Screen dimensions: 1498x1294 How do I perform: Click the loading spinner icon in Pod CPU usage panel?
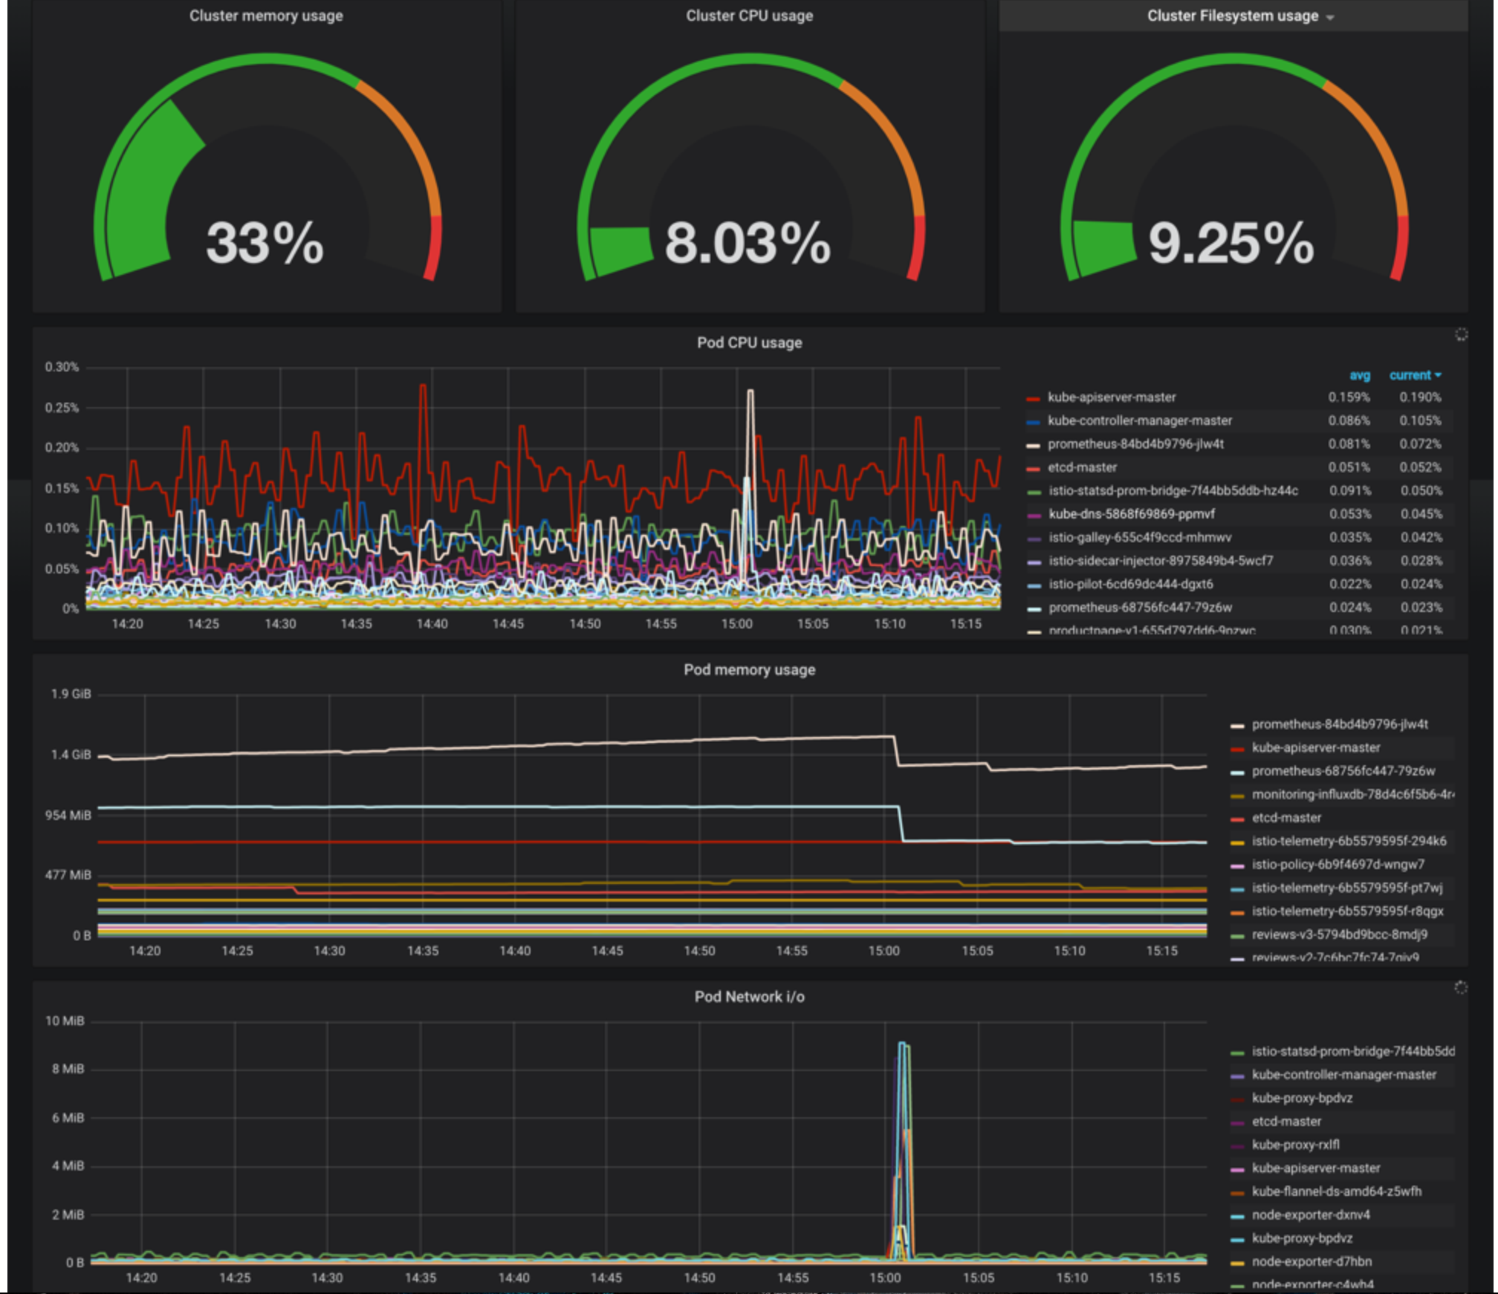pos(1461,334)
